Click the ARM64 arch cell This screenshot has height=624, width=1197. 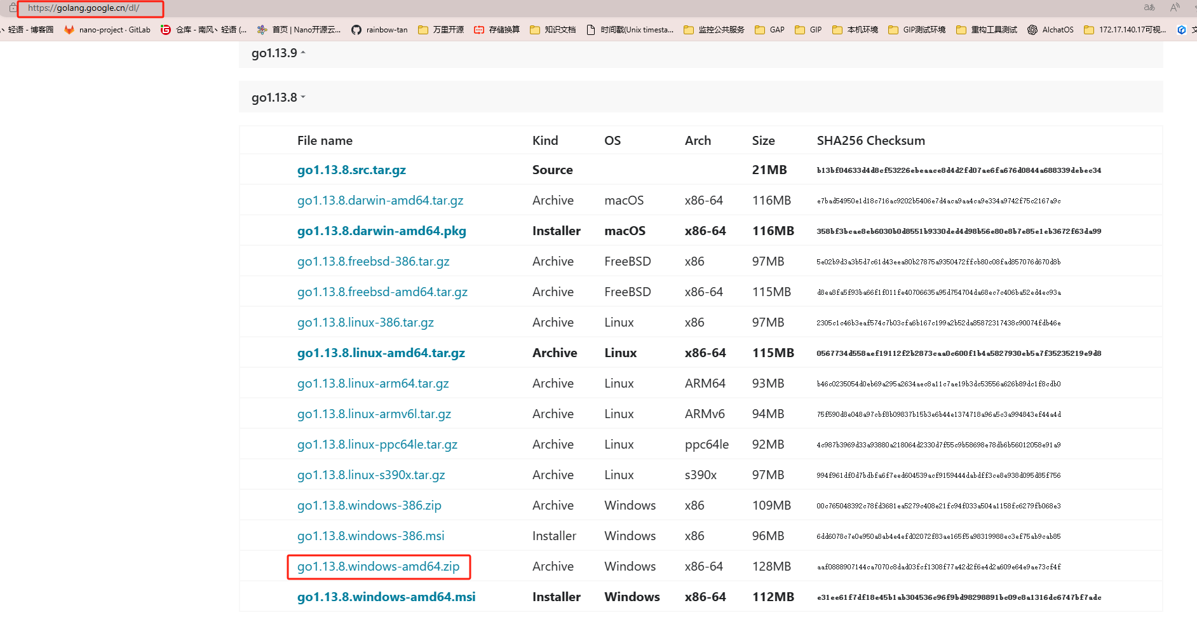705,383
